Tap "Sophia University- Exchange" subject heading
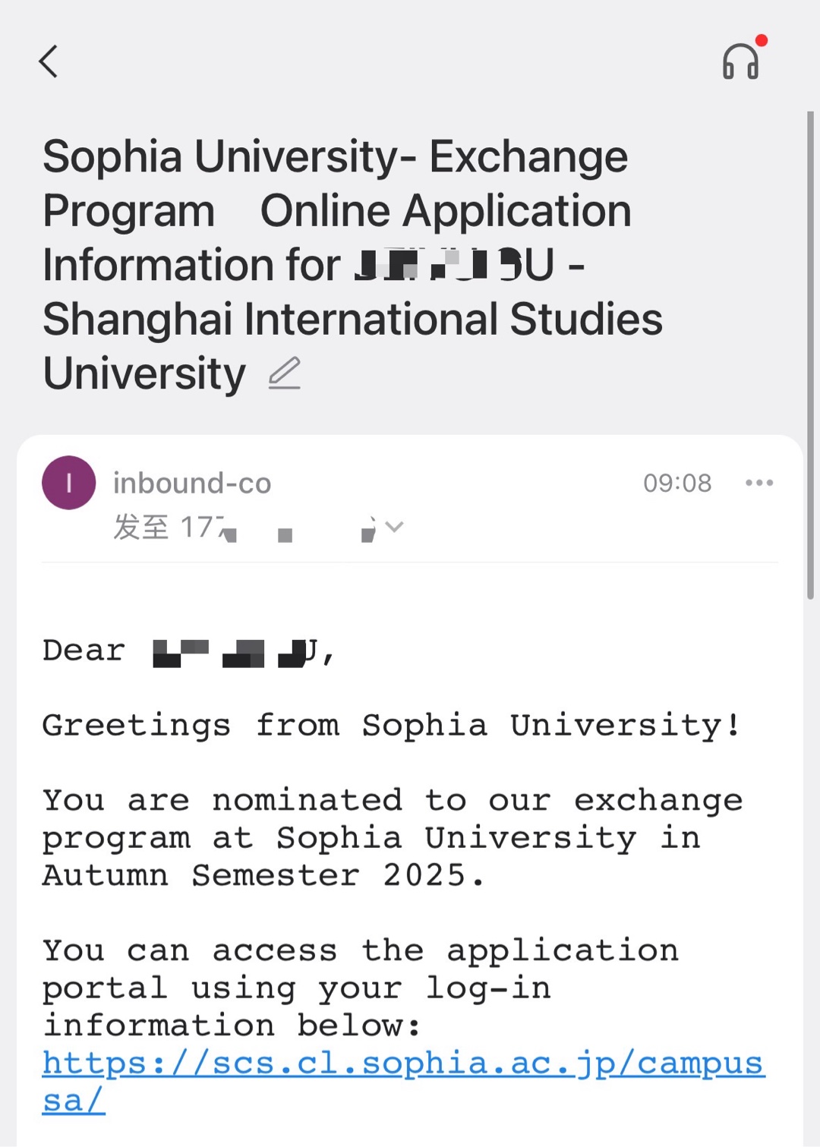 tap(335, 157)
